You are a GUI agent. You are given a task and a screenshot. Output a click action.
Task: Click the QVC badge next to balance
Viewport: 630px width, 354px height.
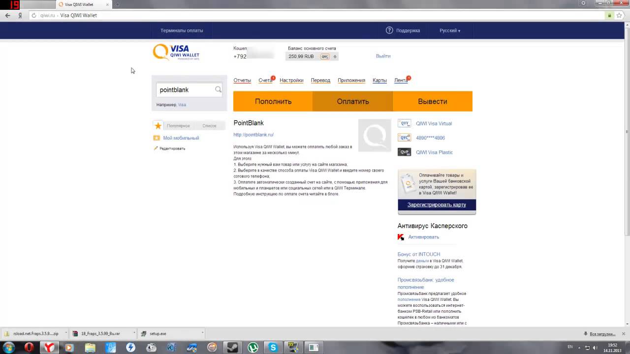click(325, 57)
